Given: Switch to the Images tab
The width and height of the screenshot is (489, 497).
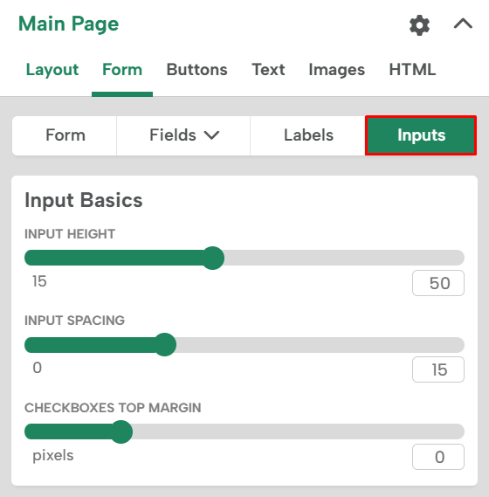Looking at the screenshot, I should [x=336, y=69].
